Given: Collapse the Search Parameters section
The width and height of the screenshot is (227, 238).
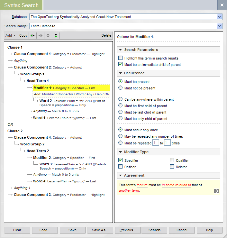Looking at the screenshot, I should click(120, 50).
